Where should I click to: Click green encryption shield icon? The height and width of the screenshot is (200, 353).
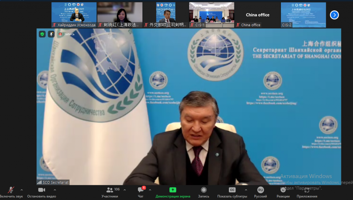point(42,34)
